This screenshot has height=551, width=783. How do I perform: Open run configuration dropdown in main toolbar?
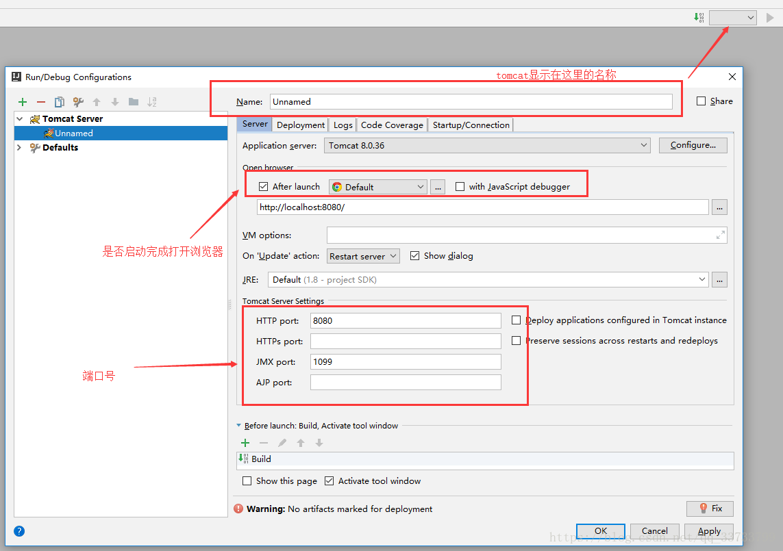click(x=732, y=18)
